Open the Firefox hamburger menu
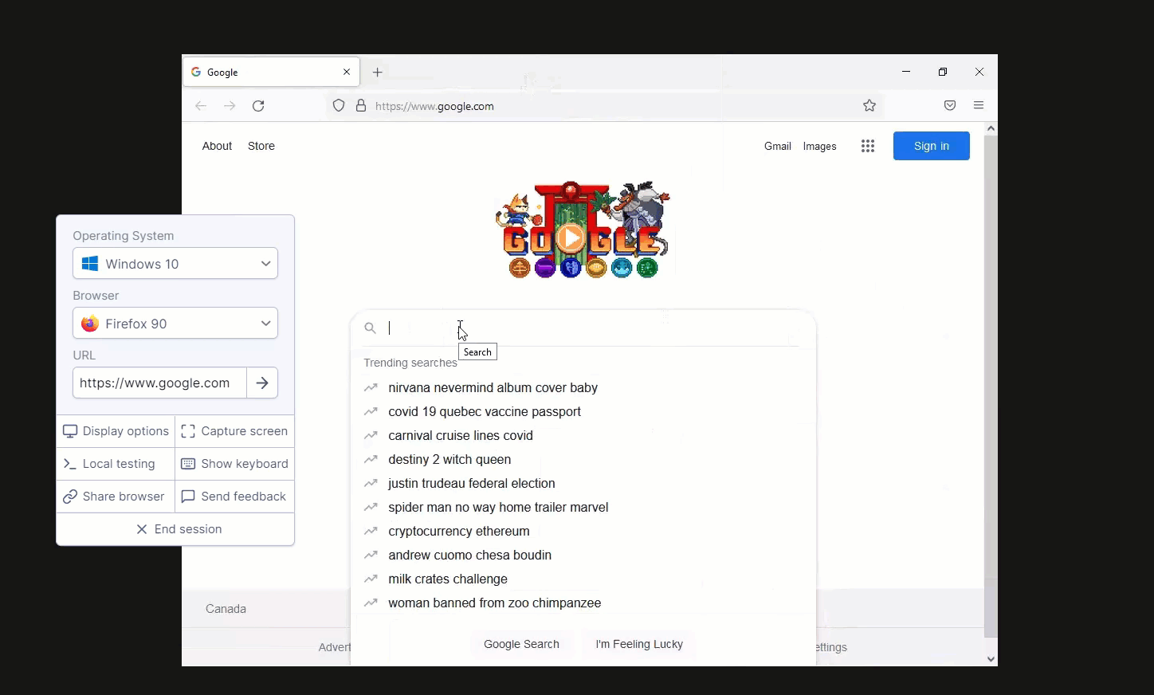Image resolution: width=1154 pixels, height=695 pixels. click(x=979, y=105)
